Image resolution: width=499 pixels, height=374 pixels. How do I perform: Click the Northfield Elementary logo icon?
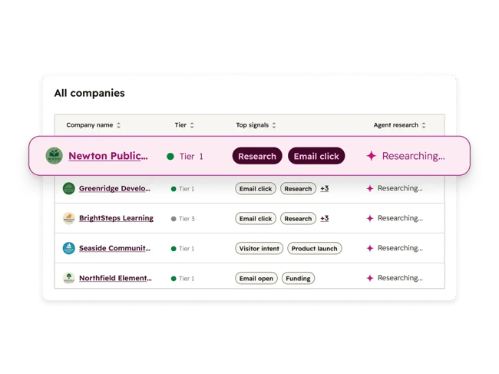tap(68, 279)
